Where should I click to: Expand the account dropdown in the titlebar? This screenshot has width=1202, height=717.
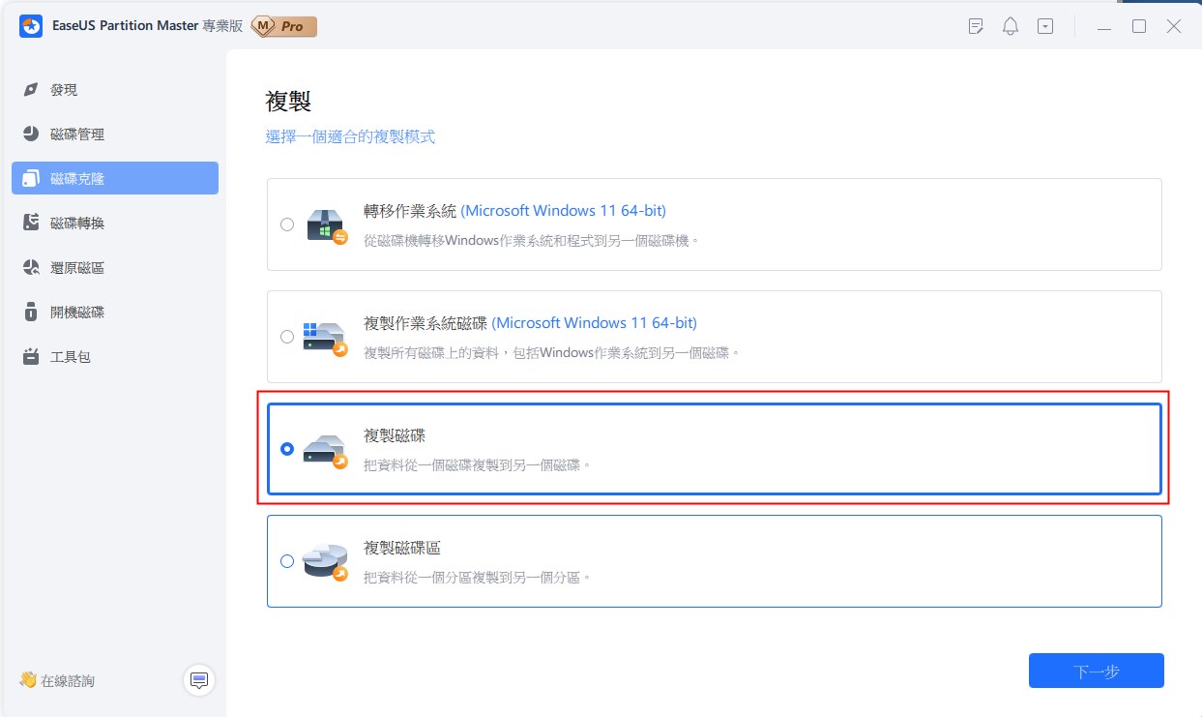point(1044,26)
